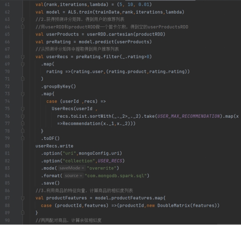
Task: Click the fold end marker at line 77
Action: pos(23,123)
